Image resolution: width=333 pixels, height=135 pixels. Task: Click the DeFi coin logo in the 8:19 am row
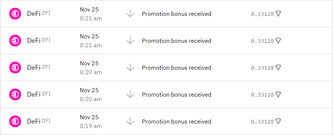15,121
